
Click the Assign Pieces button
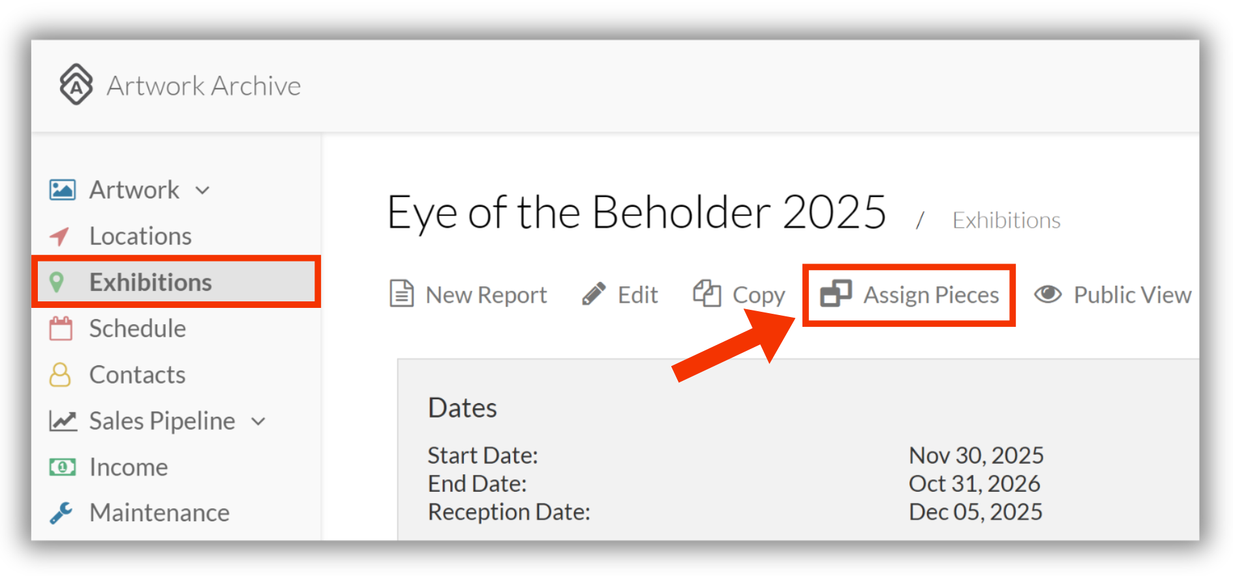pos(909,295)
